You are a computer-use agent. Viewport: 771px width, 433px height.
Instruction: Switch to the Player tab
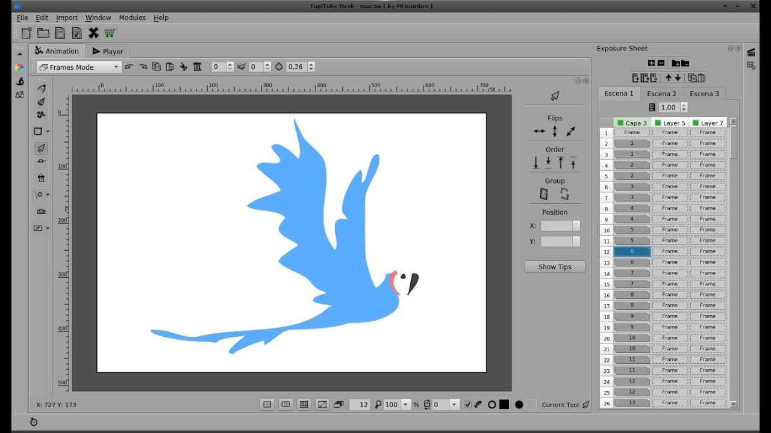point(107,51)
